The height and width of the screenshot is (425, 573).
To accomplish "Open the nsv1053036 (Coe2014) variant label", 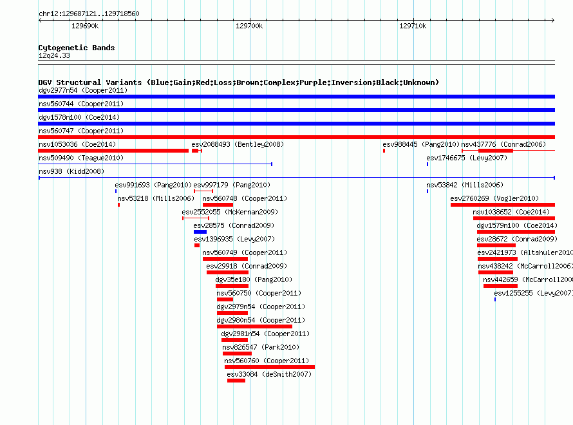I will point(77,144).
